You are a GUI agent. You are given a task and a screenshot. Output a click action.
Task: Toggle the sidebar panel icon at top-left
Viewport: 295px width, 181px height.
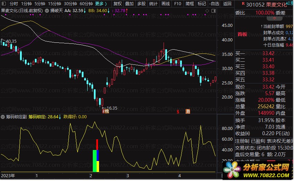(x=4, y=3)
